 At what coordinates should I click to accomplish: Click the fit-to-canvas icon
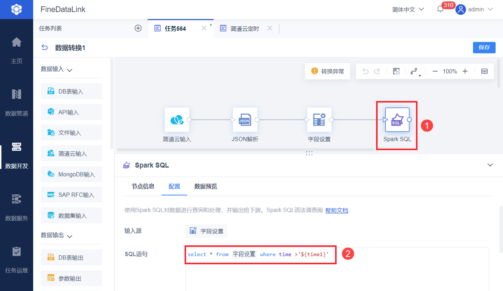[396, 71]
